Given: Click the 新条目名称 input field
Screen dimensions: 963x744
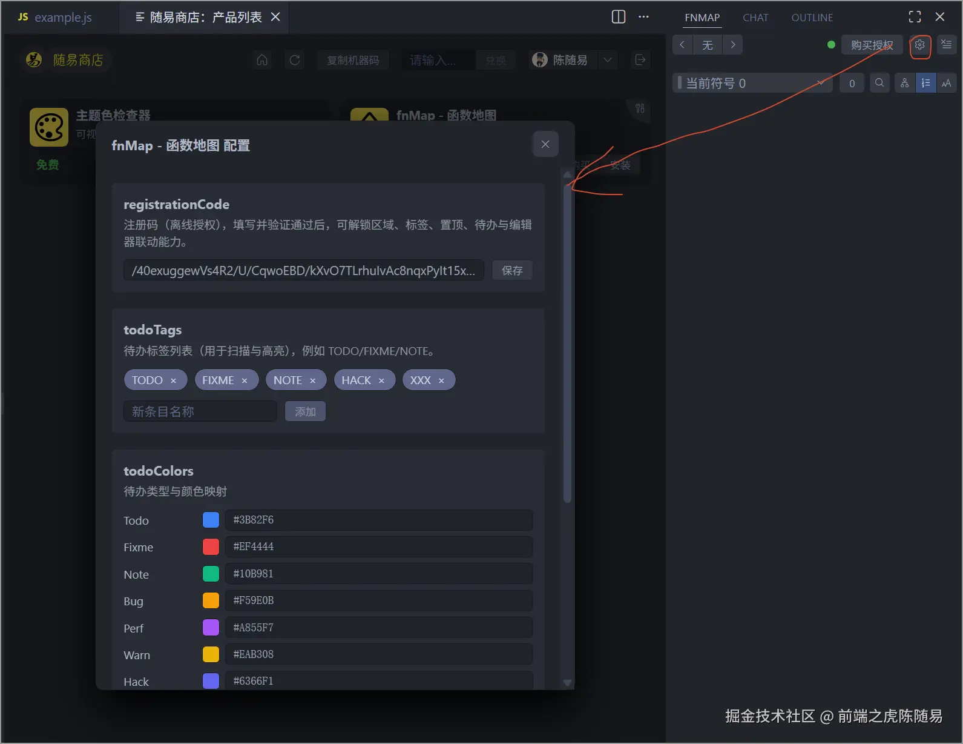Looking at the screenshot, I should coord(200,411).
